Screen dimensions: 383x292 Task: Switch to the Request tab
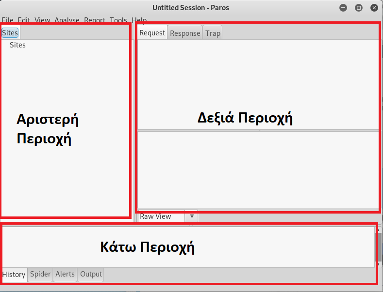coord(152,33)
